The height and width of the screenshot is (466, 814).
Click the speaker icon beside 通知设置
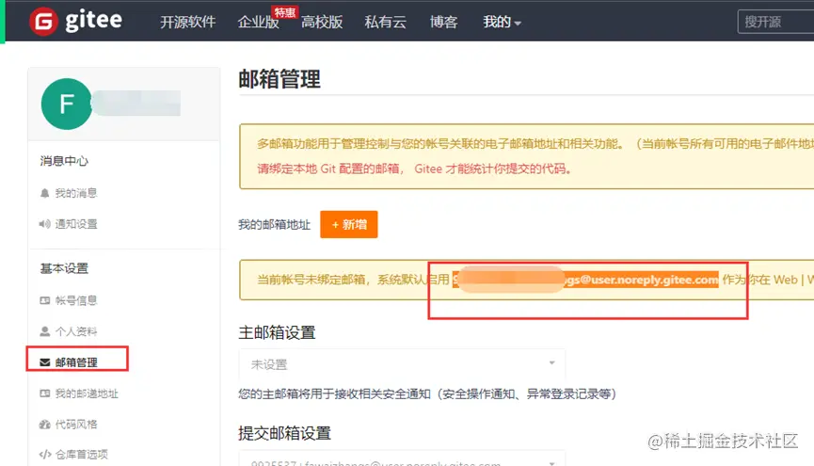click(44, 224)
